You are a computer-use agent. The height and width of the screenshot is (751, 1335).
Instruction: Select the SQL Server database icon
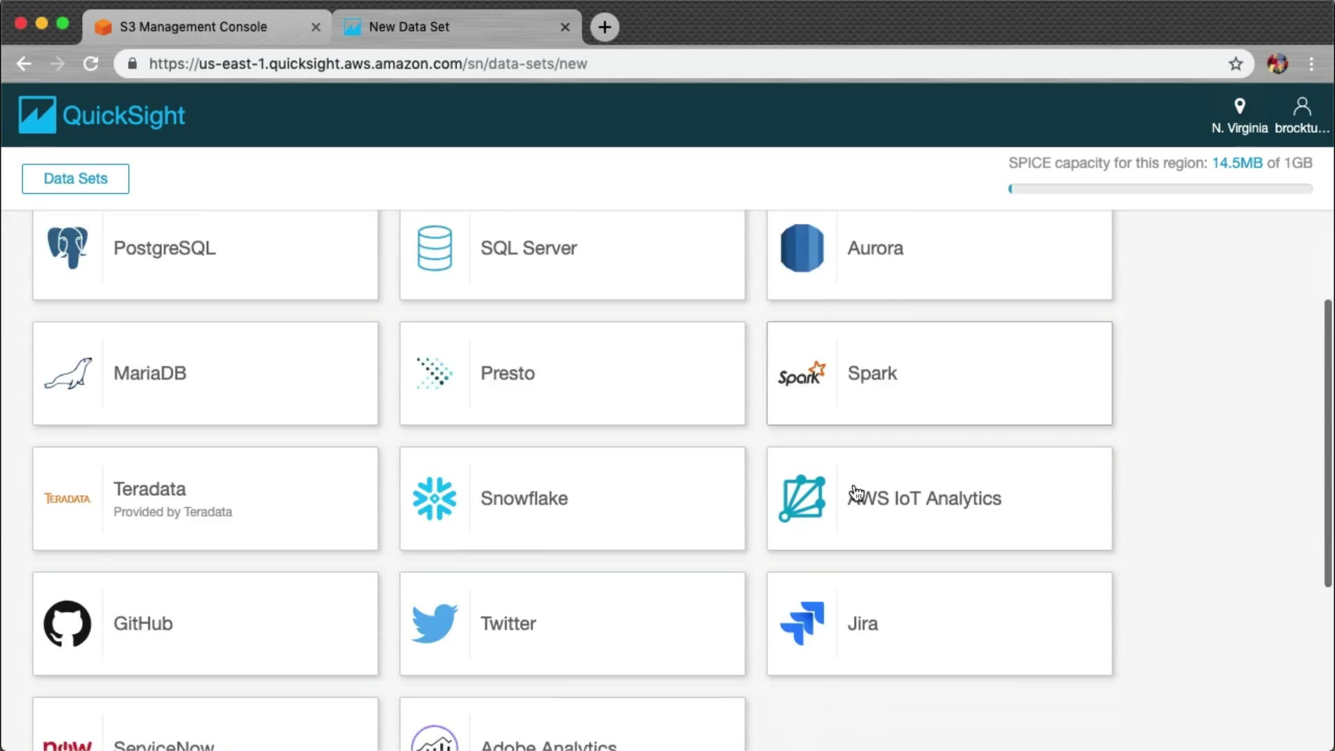[x=435, y=248]
